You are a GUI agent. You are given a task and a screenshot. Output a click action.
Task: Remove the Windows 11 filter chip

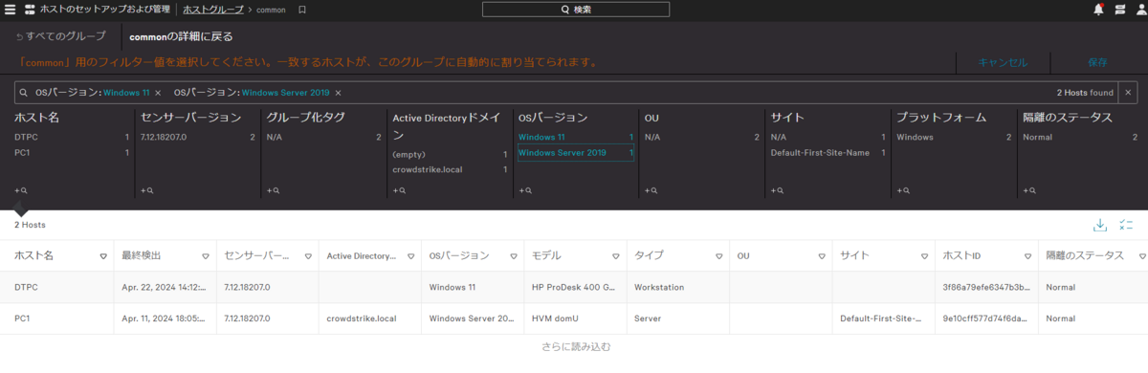[157, 93]
